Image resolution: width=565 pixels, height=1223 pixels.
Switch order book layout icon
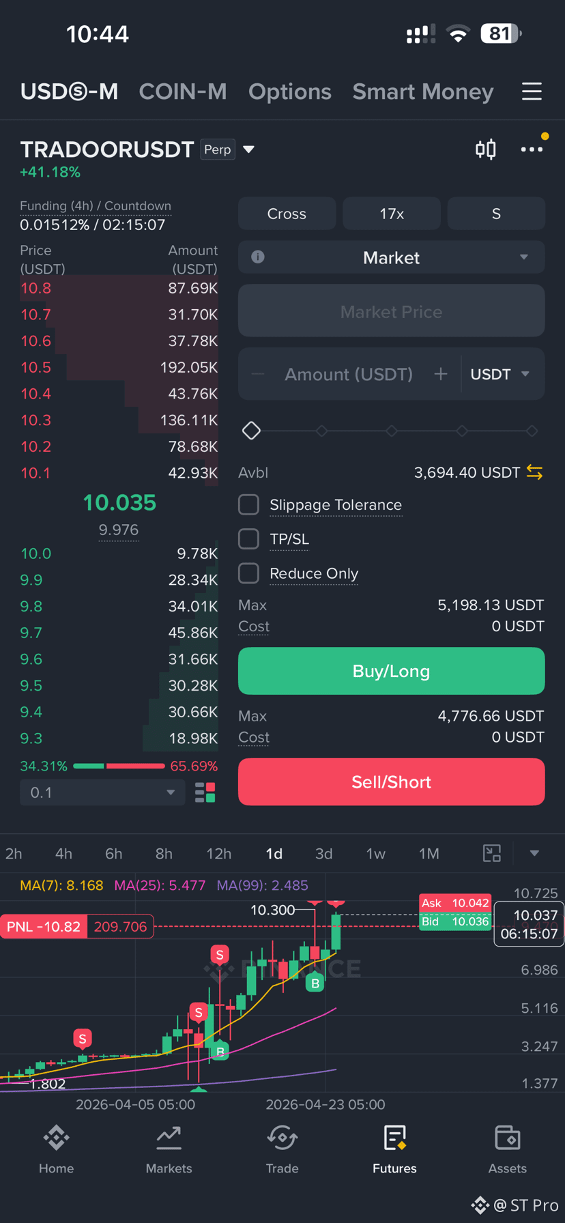(205, 792)
